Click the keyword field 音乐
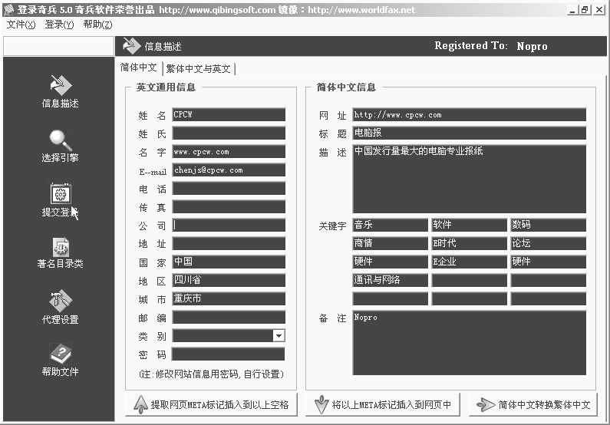Image resolution: width=610 pixels, height=425 pixels. [391, 225]
